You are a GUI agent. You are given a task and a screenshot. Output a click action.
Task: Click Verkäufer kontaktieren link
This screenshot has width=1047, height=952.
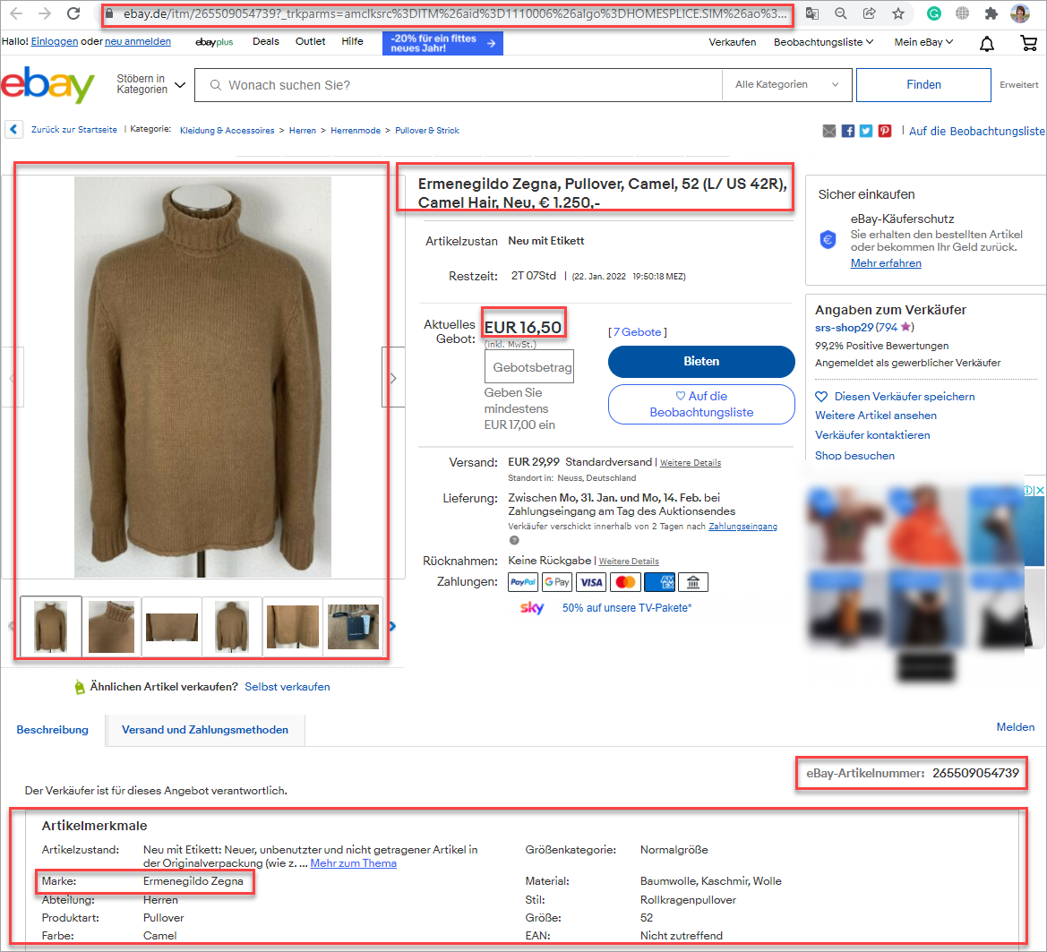872,434
